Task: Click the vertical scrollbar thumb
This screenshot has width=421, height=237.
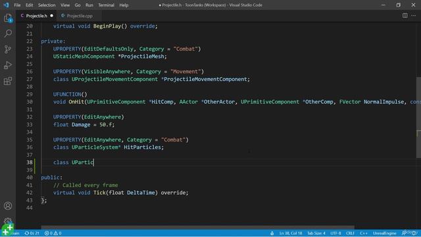Action: pos(418,117)
